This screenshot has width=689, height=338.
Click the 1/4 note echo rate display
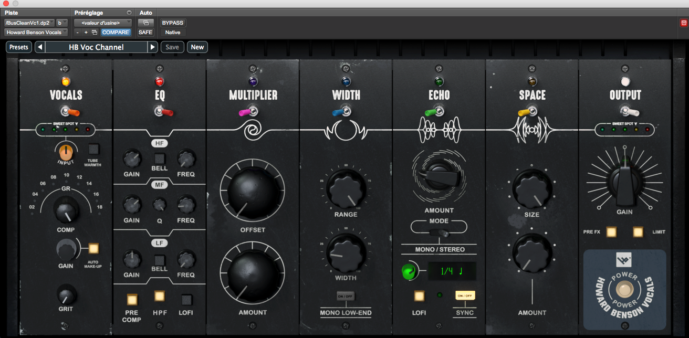coord(452,271)
